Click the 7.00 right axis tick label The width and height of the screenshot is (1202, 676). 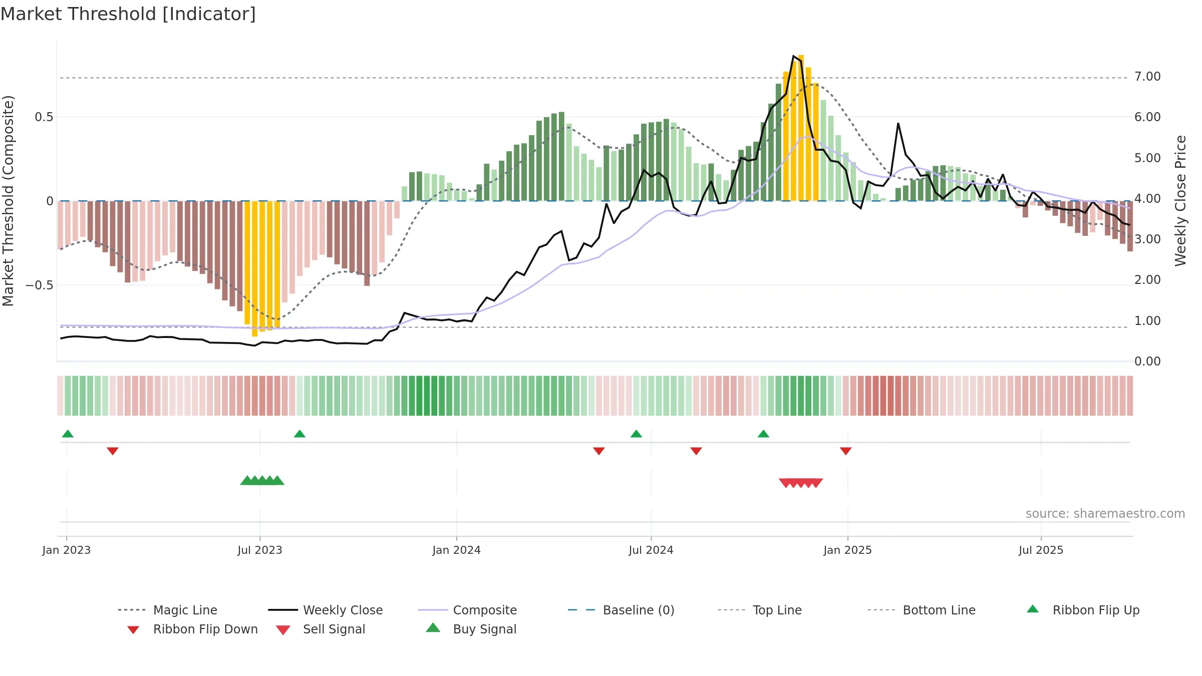tap(1147, 77)
